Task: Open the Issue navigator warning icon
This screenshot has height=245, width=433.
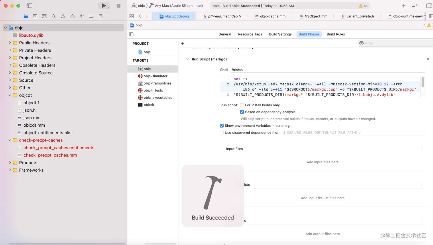Action: click(x=63, y=16)
